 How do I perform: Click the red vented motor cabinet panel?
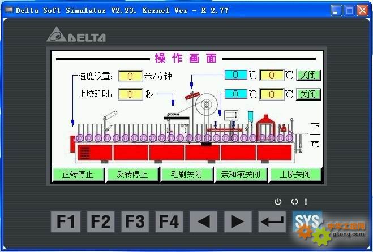[x=95, y=153]
